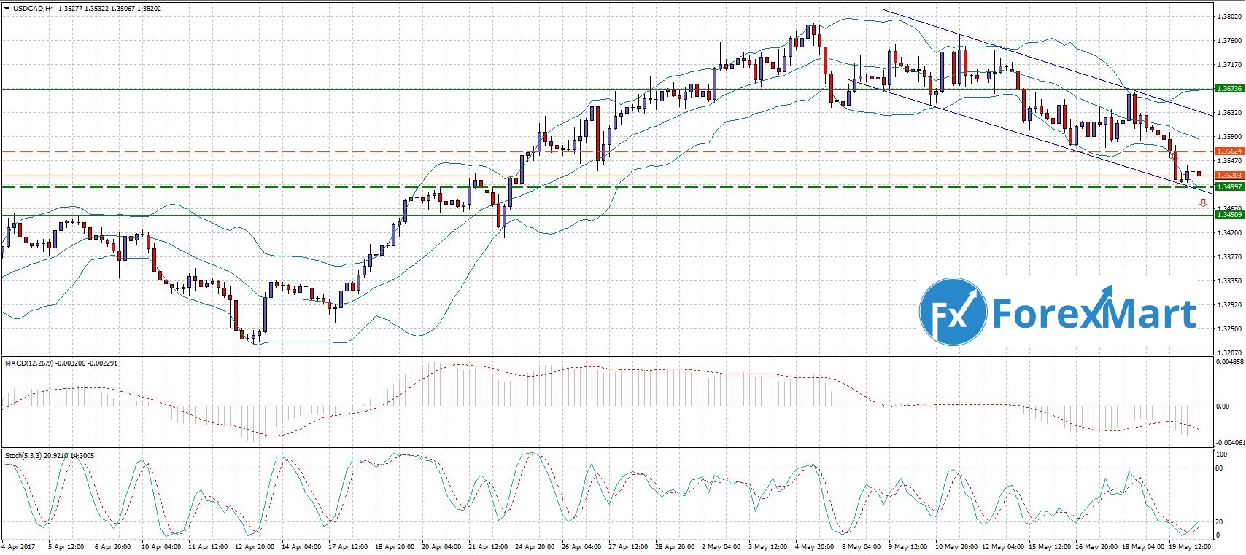Click the 18 May 04:00 time label
This screenshot has height=555, width=1246.
pyautogui.click(x=1142, y=546)
